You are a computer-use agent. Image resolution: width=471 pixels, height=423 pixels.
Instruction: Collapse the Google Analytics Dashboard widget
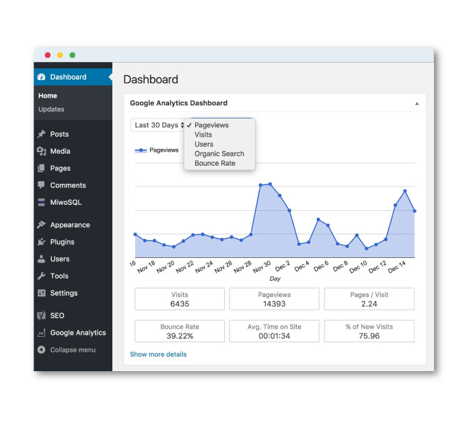coord(416,104)
